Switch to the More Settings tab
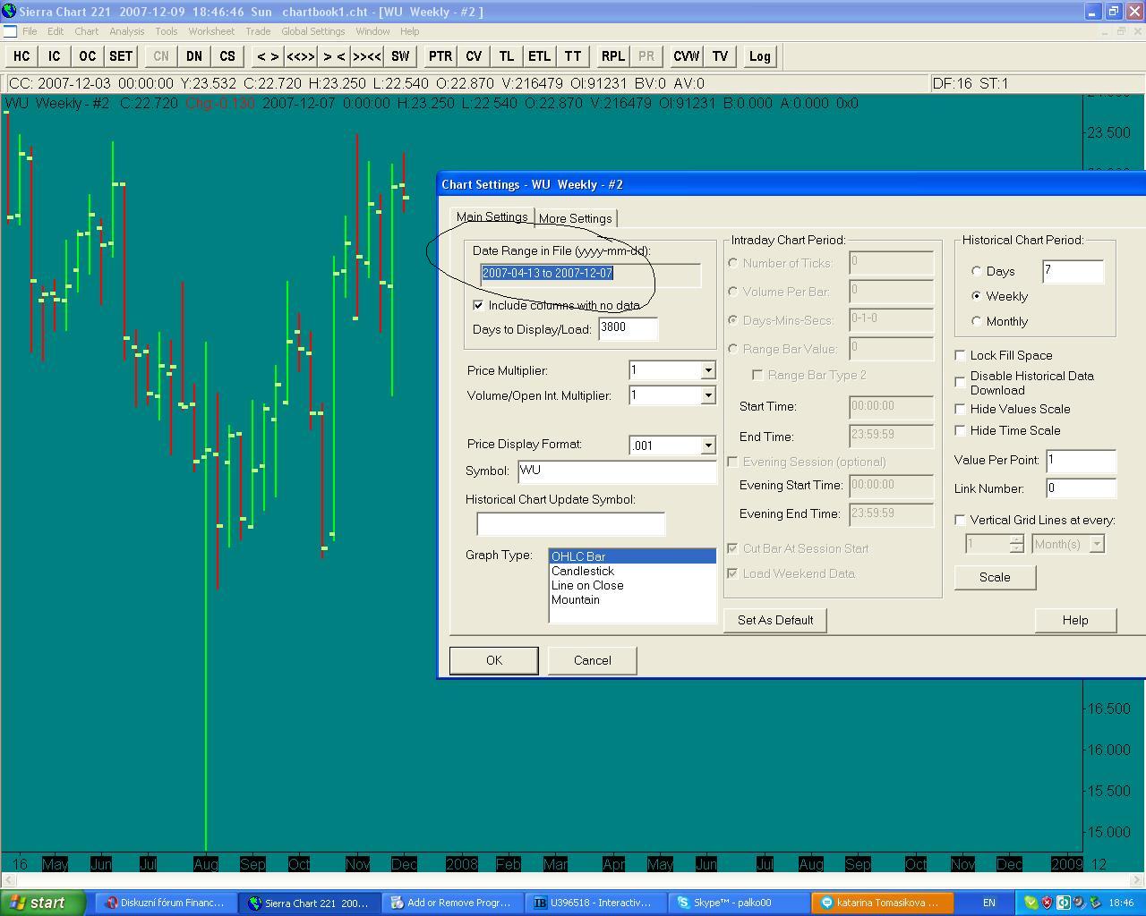 575,218
